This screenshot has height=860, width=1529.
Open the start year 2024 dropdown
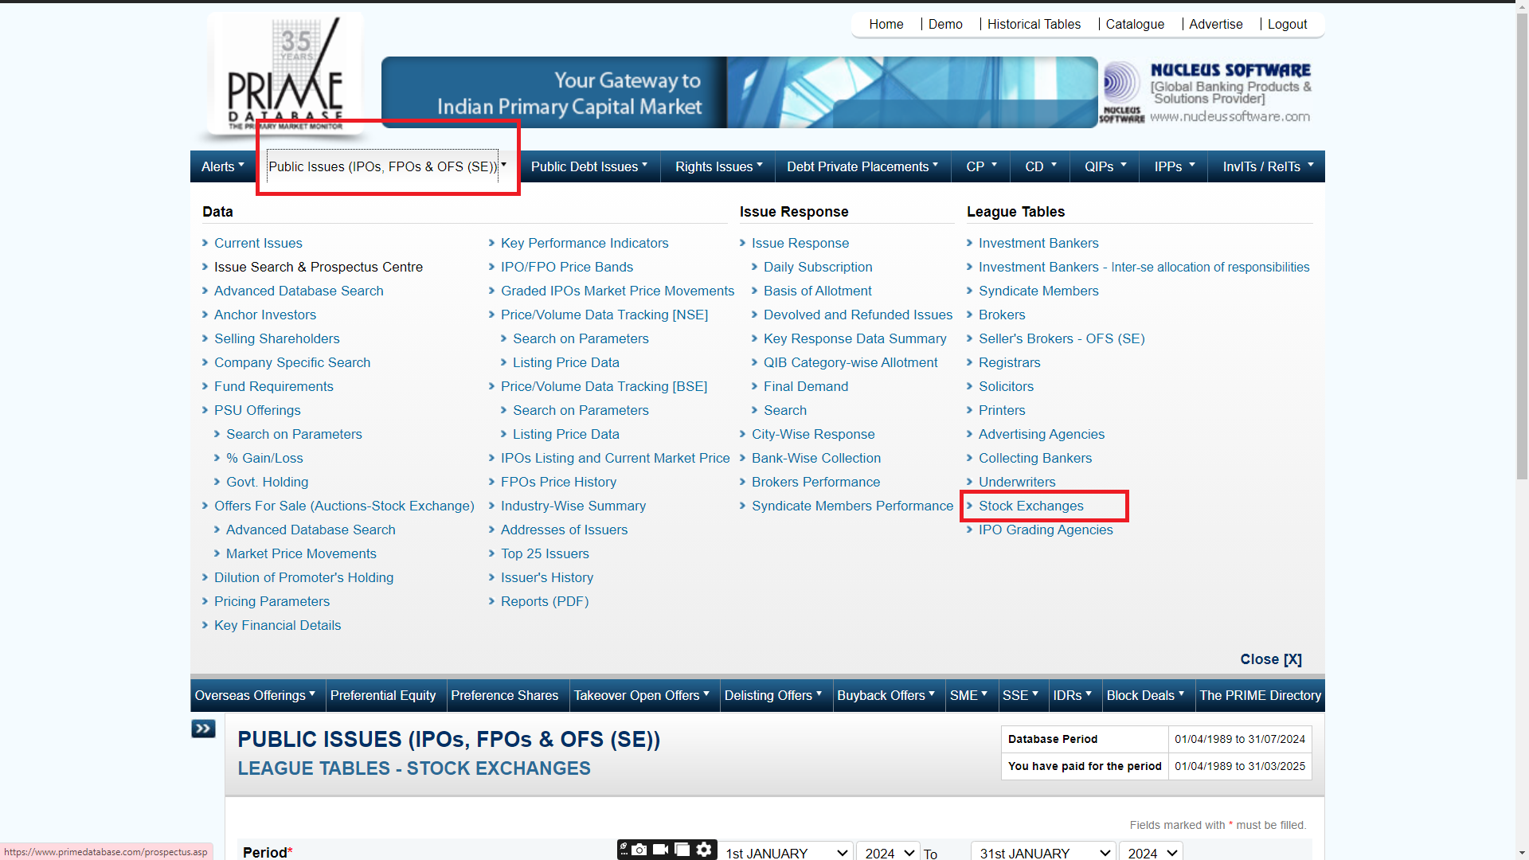888,853
